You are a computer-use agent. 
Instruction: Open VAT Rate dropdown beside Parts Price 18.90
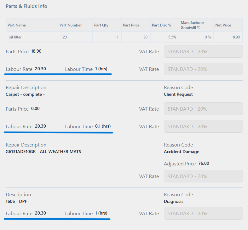[x=203, y=51]
